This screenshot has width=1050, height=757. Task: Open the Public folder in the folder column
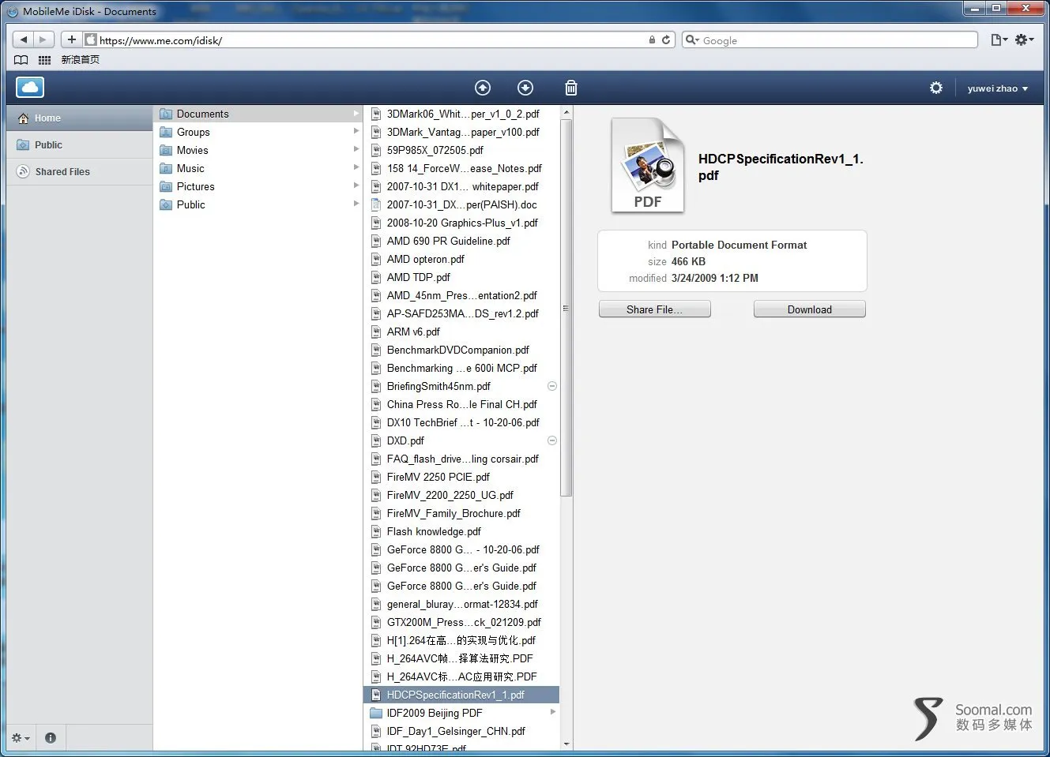258,204
